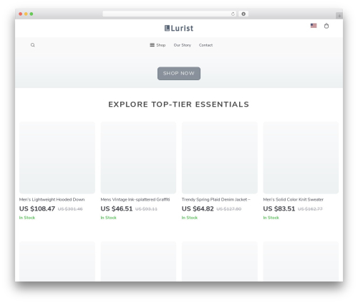Viewport: 358px width, 303px height.
Task: Open Men's Solid Color Knit Sweater image
Action: 301,158
